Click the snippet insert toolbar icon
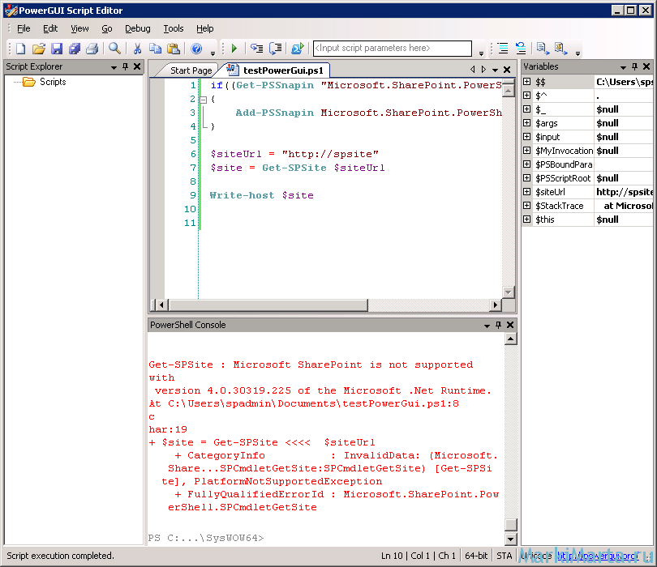The image size is (657, 567). click(561, 49)
